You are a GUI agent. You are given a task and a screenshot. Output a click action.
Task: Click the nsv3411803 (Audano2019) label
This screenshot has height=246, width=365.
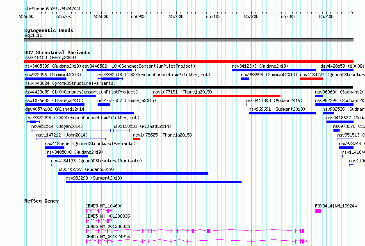coord(274,100)
